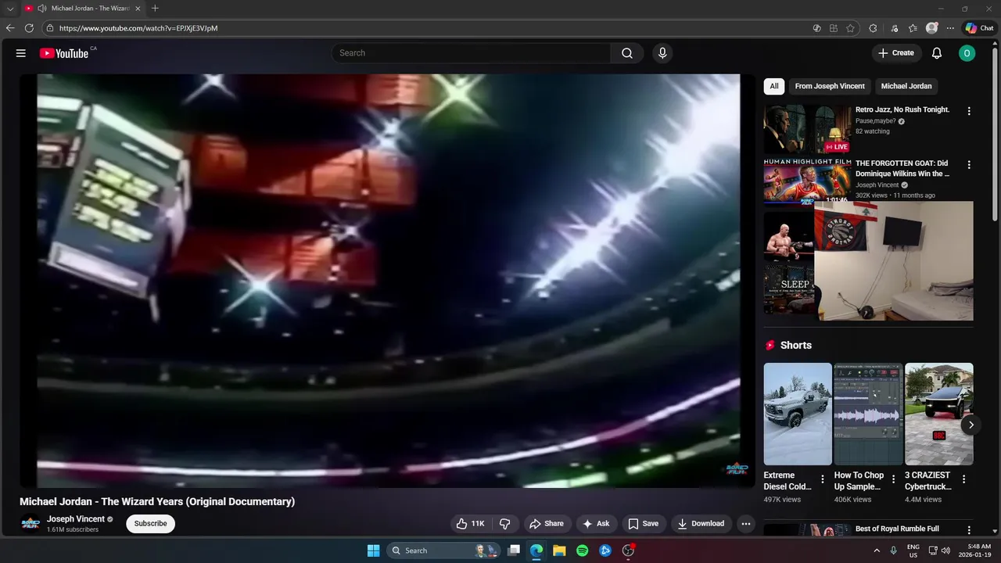The image size is (1001, 563).
Task: Click the browser address bar URL
Action: pos(138,28)
